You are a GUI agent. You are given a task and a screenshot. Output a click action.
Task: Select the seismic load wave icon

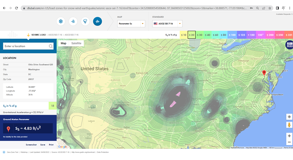coord(98,22)
